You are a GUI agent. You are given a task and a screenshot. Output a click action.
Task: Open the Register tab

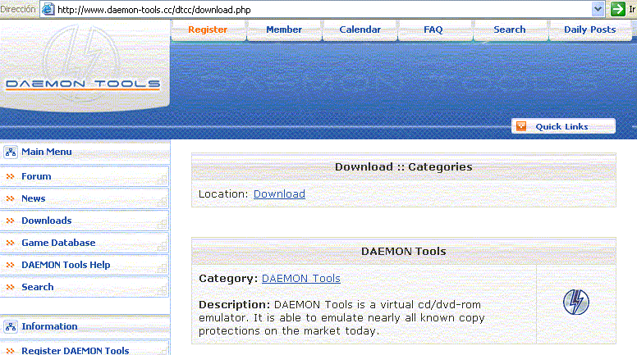coord(208,30)
